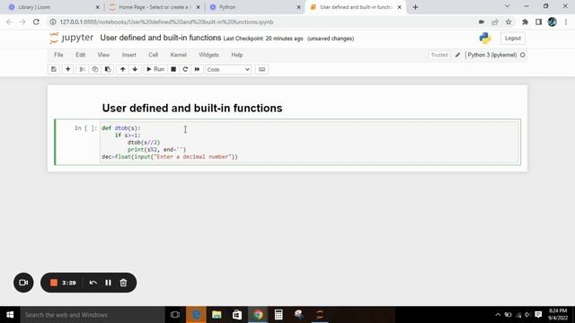Open the cell type Code dropdown
The image size is (575, 323).
[228, 70]
